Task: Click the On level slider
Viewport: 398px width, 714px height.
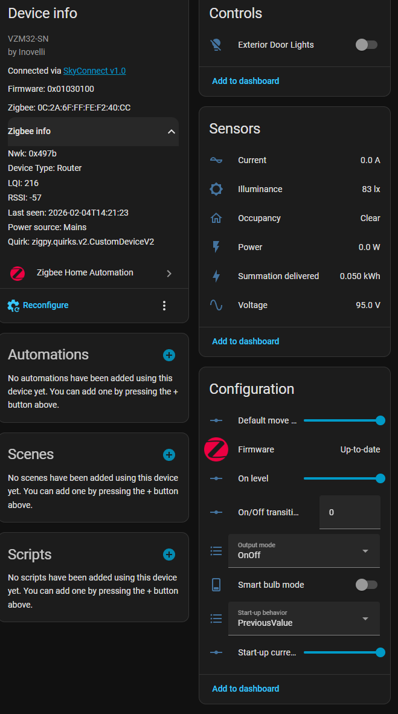Action: click(x=342, y=478)
